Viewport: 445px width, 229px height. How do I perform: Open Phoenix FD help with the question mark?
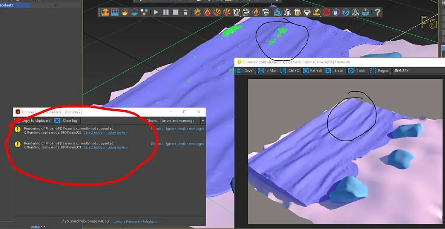coord(377,12)
